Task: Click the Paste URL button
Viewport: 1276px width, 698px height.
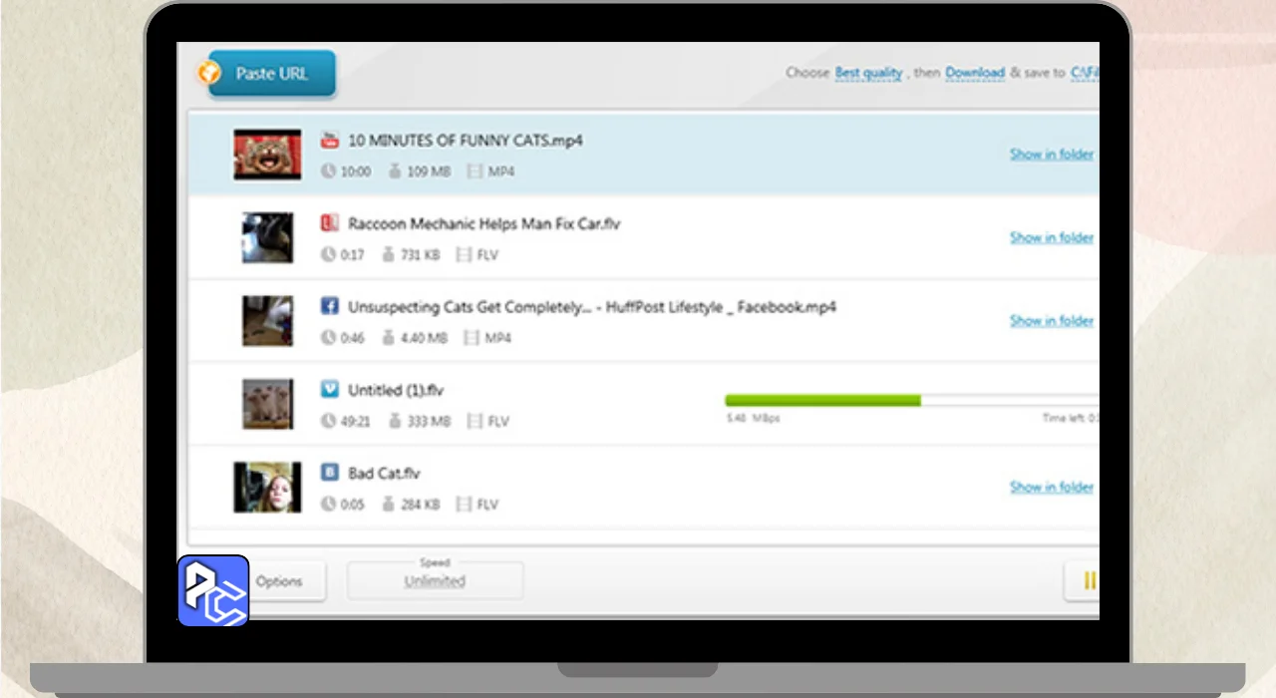Action: point(272,74)
